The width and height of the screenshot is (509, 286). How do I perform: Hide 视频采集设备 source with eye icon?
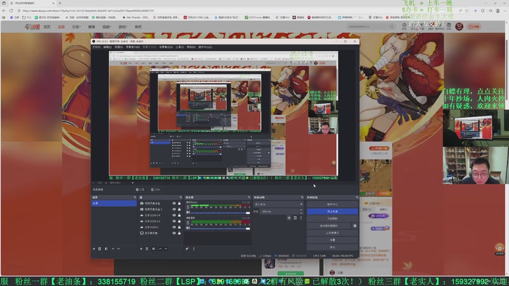click(x=174, y=203)
